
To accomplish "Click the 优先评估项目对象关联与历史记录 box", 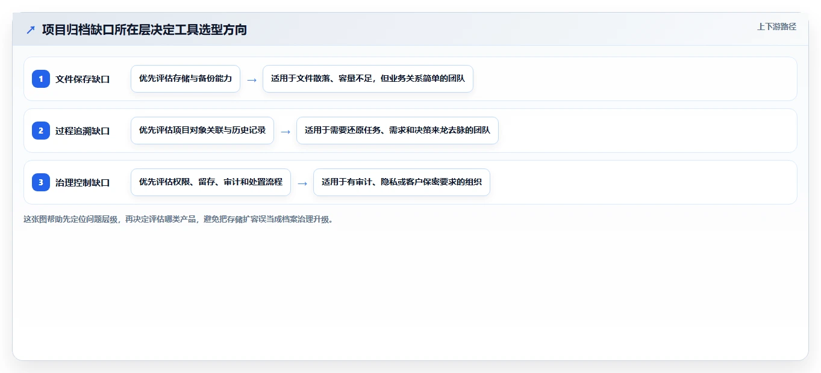I will [x=202, y=131].
